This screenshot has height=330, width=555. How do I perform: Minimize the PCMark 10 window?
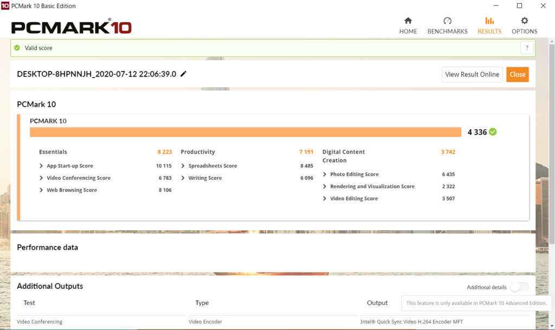[496, 5]
